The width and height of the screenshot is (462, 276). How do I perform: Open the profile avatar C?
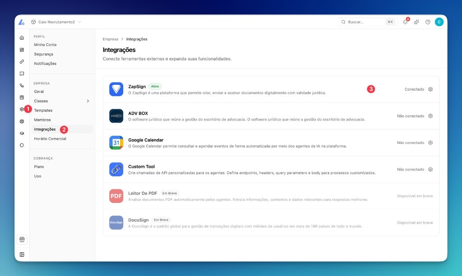(x=439, y=22)
